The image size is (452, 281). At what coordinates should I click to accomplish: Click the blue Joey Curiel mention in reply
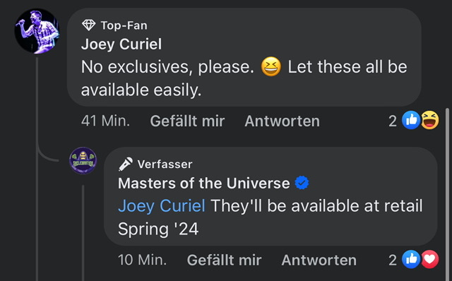[162, 205]
